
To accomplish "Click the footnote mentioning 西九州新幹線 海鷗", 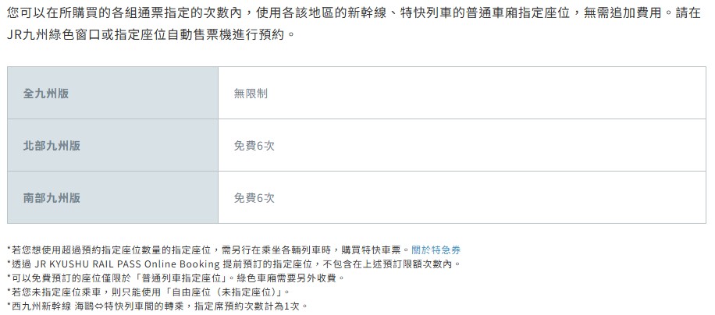I will [x=158, y=306].
